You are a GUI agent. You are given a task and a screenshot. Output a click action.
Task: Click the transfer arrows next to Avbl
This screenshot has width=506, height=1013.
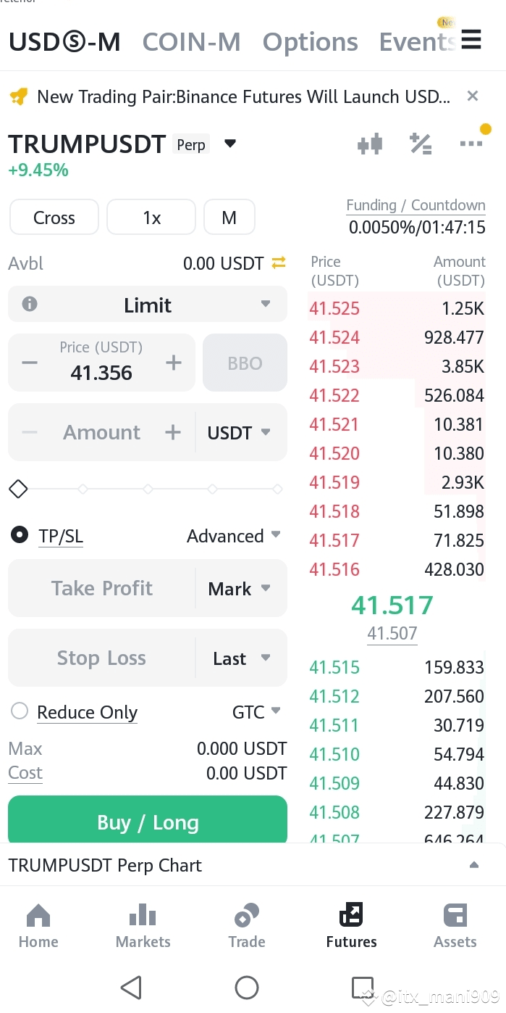point(279,263)
